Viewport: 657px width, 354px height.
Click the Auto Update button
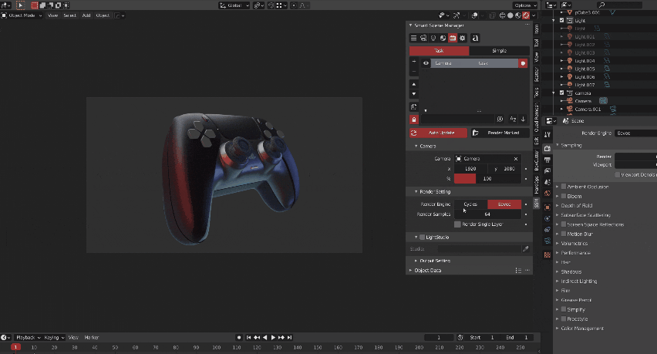pyautogui.click(x=438, y=133)
